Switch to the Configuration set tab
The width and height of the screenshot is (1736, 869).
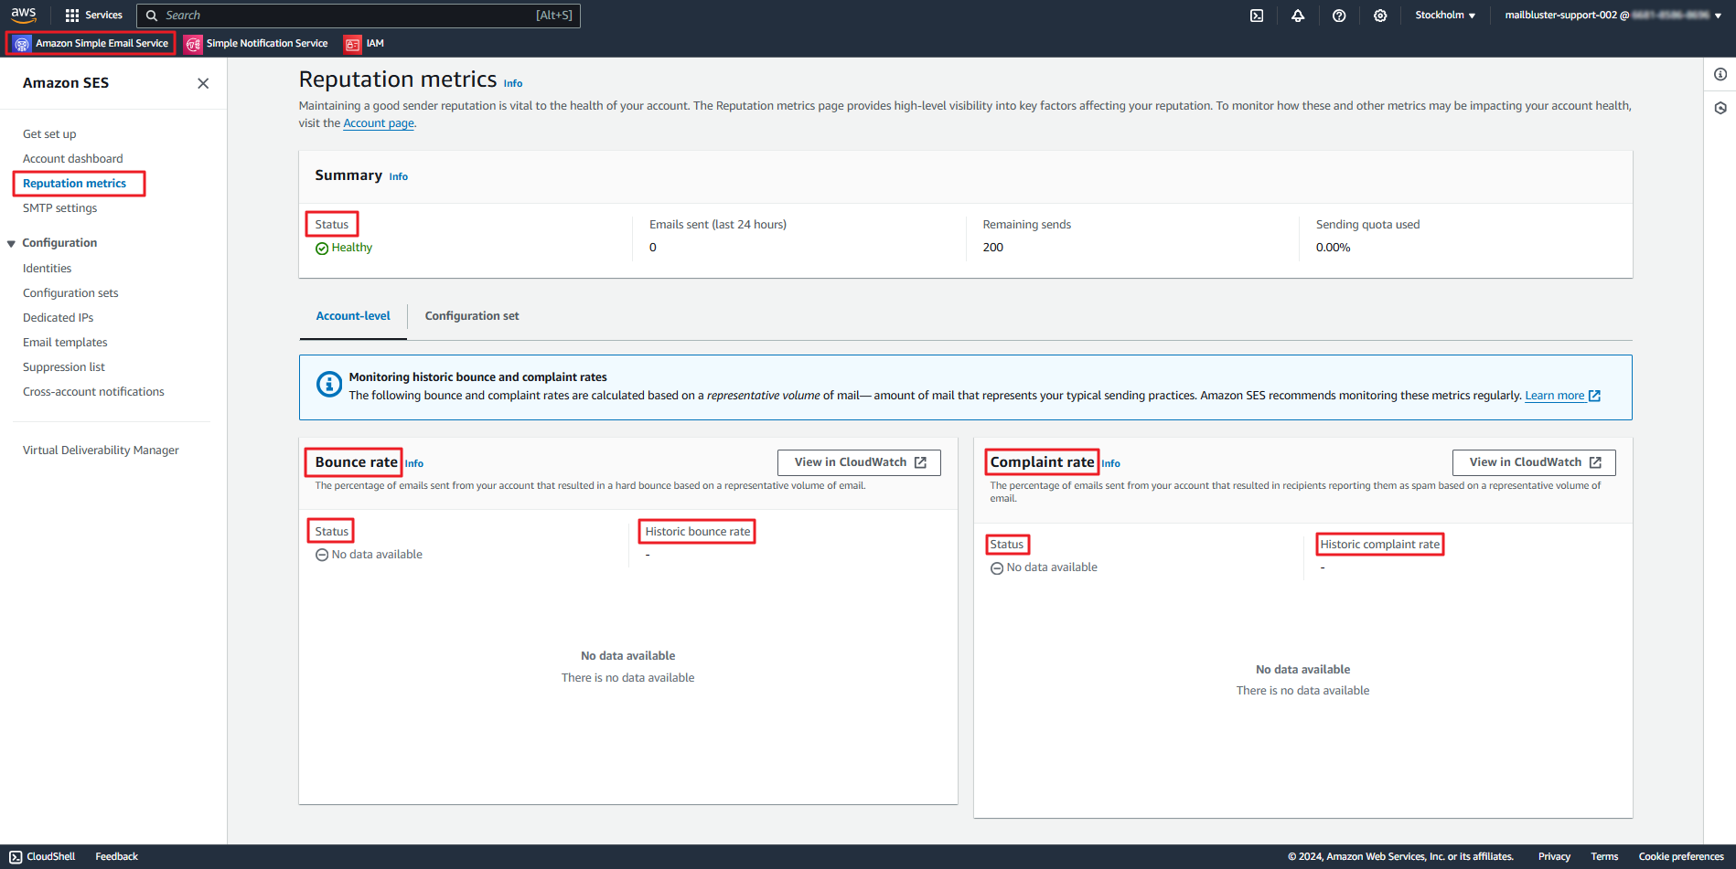click(x=471, y=316)
